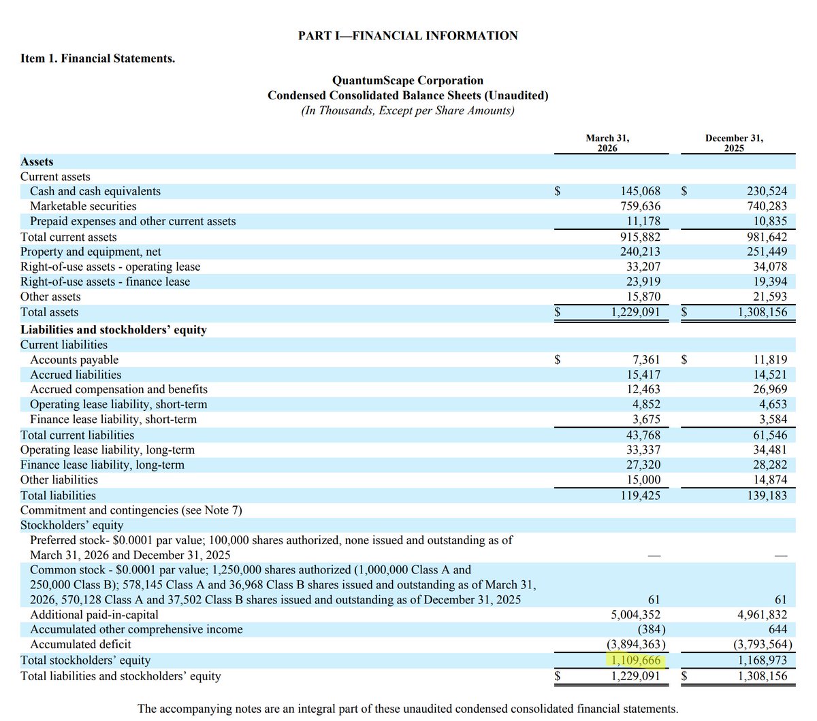
Task: Click the total liabilities value 139,183
Action: 766,496
